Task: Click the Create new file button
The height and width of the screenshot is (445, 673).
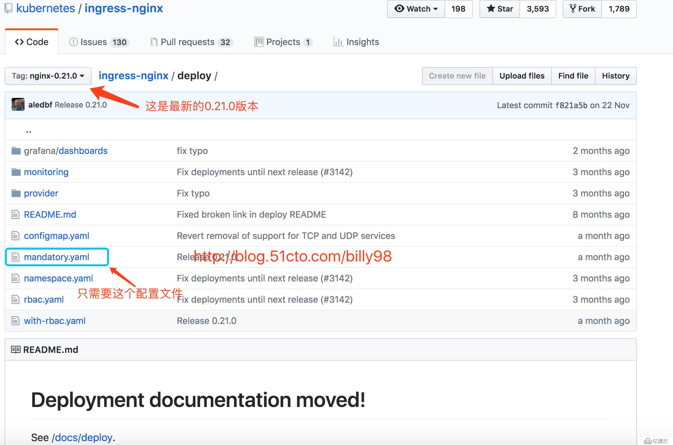Action: point(457,76)
